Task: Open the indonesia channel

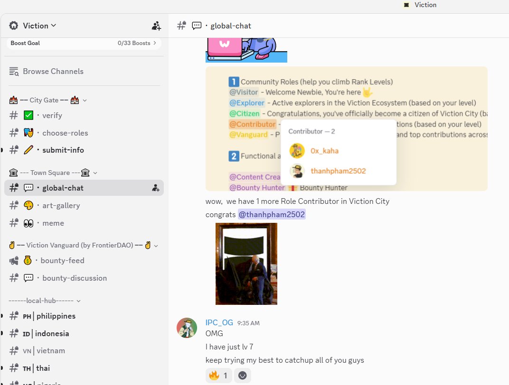Action: click(84, 333)
